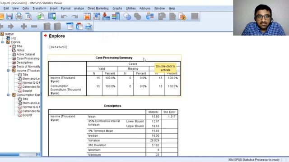Click the Promote right arrow icon
289x162 pixels.
tap(11, 27)
